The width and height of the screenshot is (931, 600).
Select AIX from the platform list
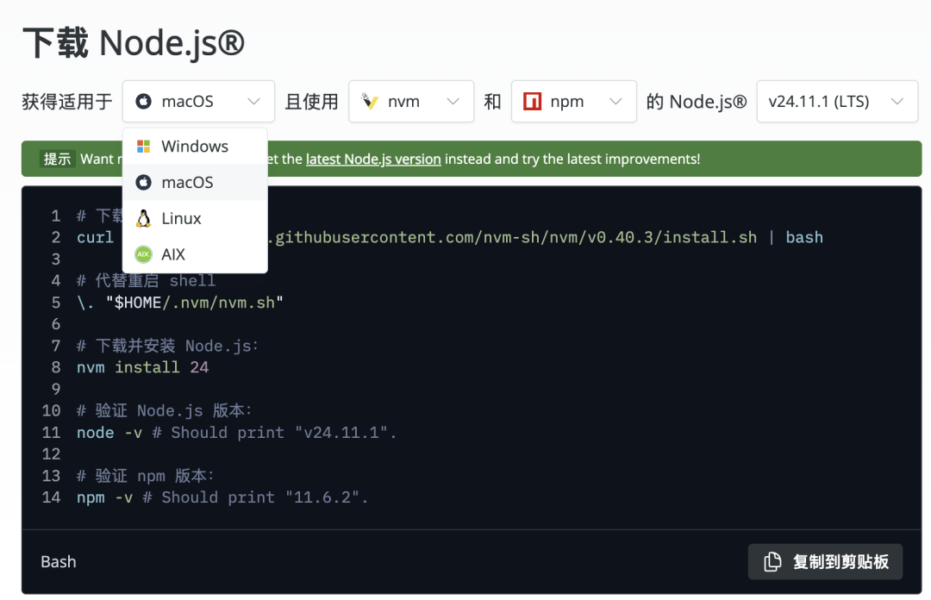pos(195,254)
